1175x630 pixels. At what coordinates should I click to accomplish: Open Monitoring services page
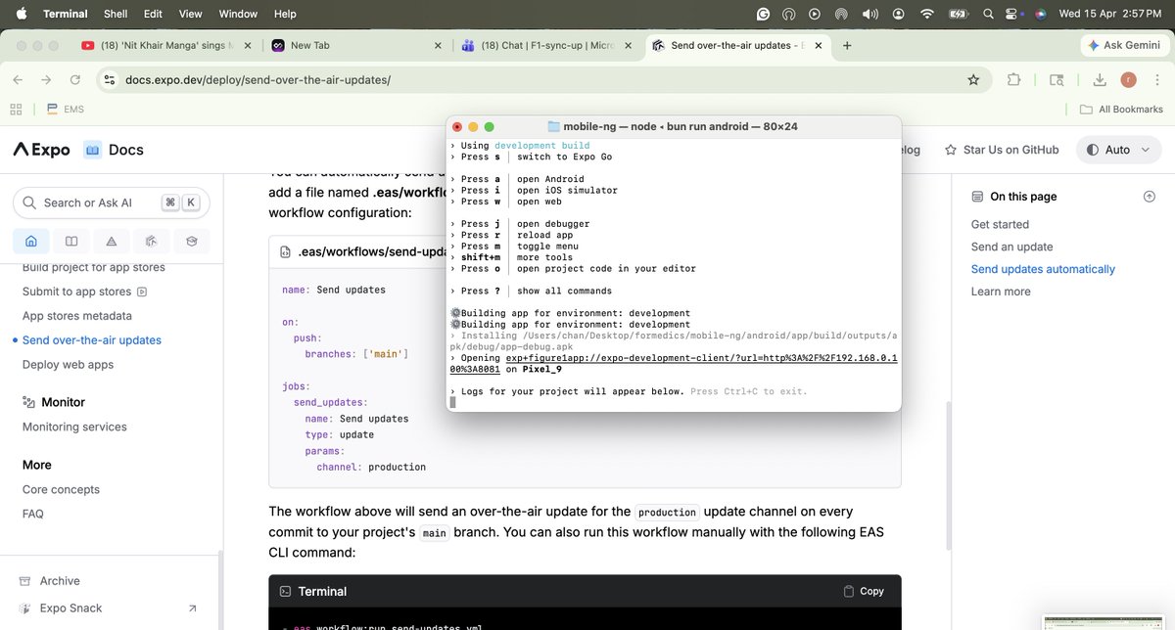[74, 427]
